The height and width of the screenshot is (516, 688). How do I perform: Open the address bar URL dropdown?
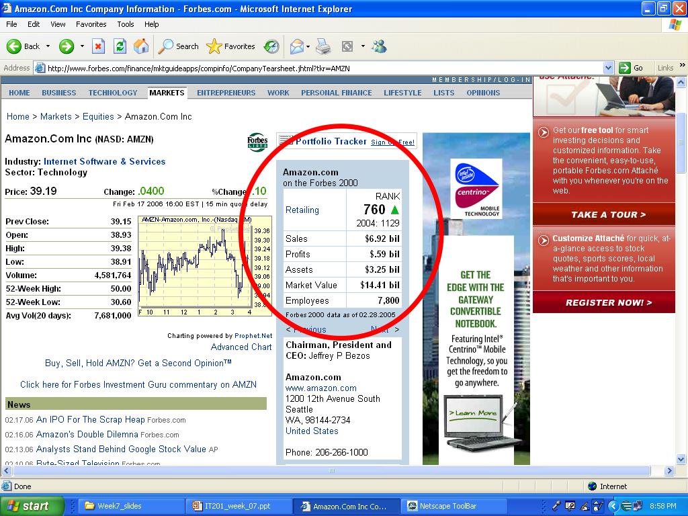608,68
